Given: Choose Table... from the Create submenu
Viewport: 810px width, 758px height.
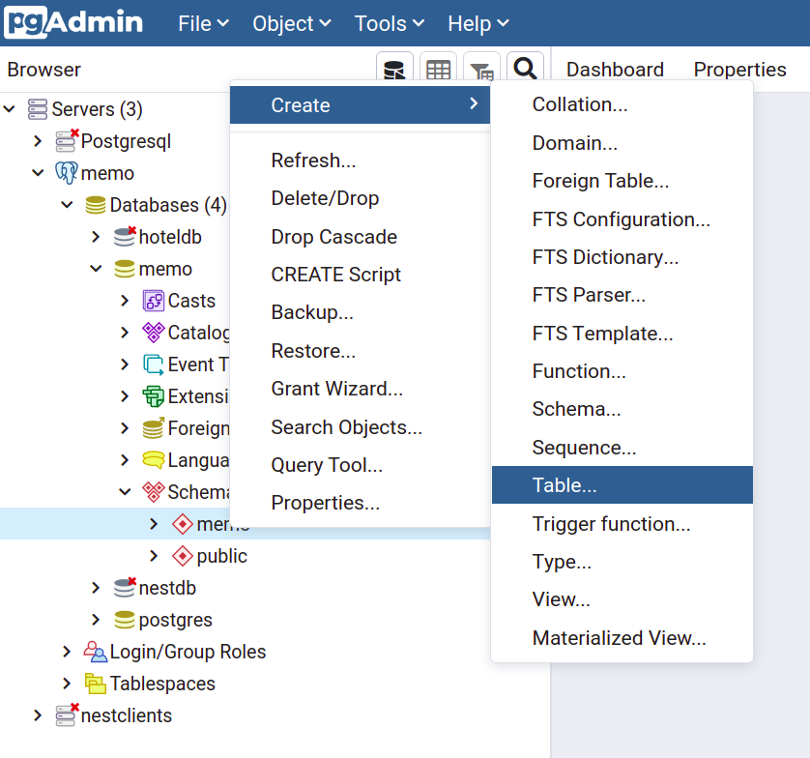Looking at the screenshot, I should pos(622,485).
